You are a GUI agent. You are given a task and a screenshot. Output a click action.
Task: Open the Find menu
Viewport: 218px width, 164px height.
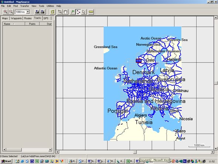tap(16, 6)
